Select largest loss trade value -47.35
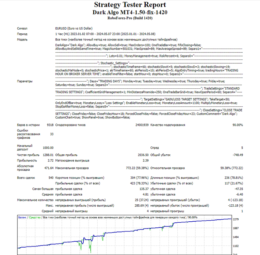The width and height of the screenshot is (260, 255). [x=239, y=189]
